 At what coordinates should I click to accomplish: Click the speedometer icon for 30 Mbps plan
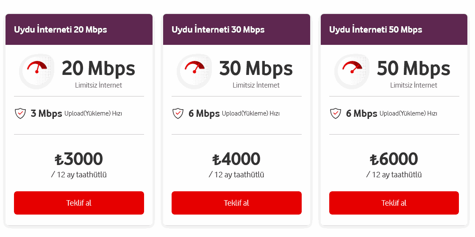[194, 72]
